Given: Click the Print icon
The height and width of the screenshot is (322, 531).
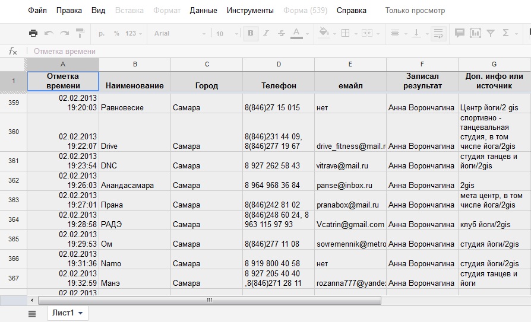Looking at the screenshot, I should tap(33, 33).
